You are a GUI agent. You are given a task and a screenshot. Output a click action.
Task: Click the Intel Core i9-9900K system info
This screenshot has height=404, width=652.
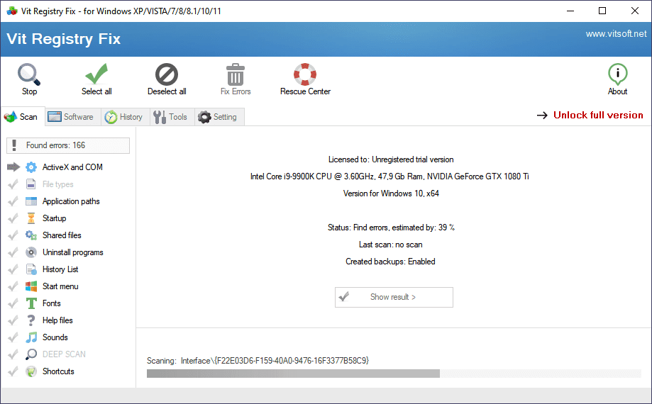pyautogui.click(x=389, y=176)
